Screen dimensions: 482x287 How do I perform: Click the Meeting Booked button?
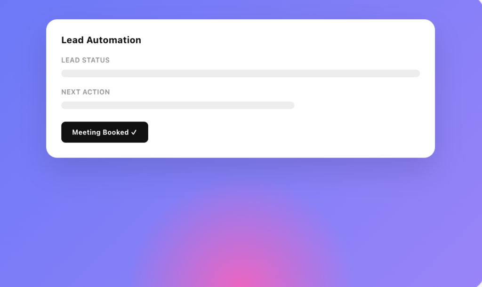click(104, 132)
